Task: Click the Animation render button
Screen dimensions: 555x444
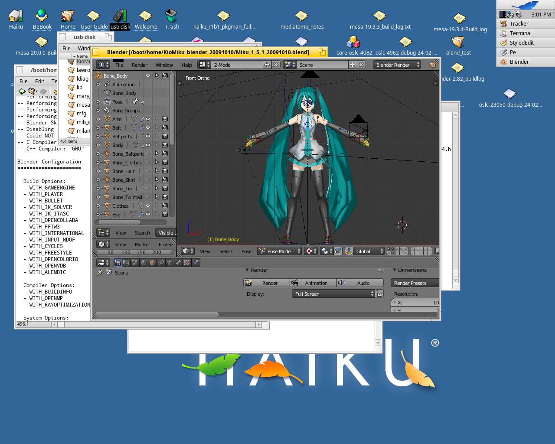Action: [313, 283]
